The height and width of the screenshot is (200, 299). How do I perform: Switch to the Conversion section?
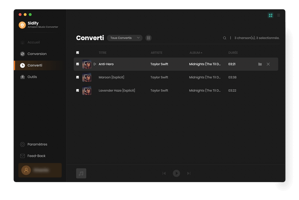pos(37,54)
